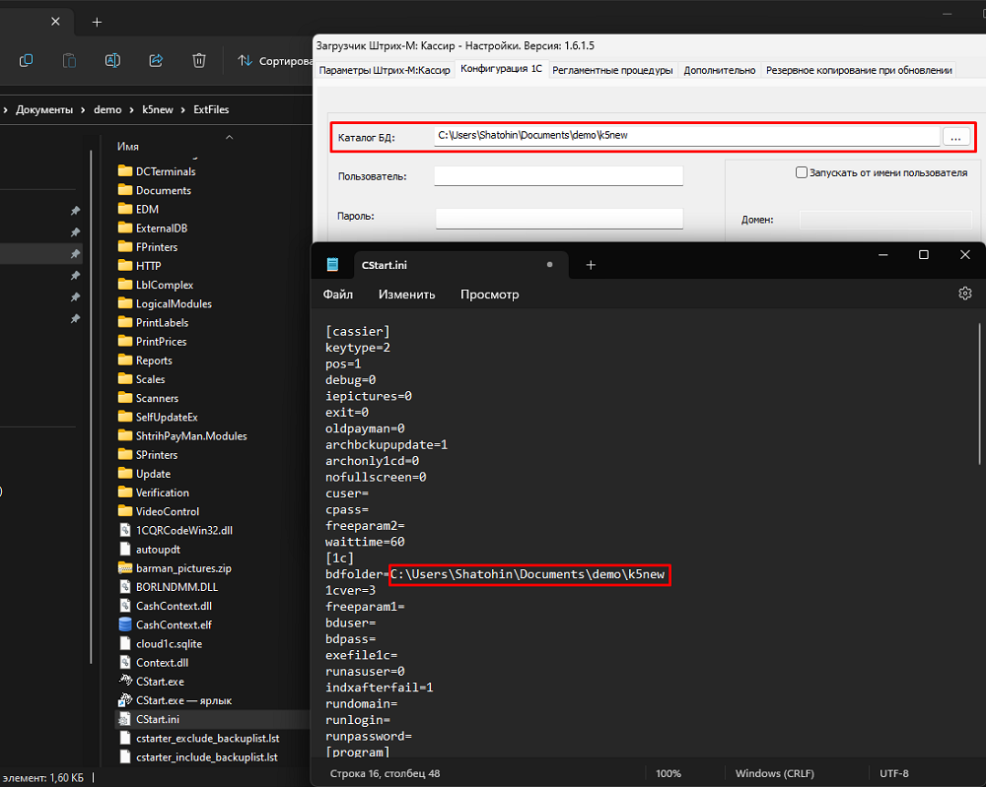
Task: Click the Delete trash icon in Explorer
Action: tap(199, 60)
